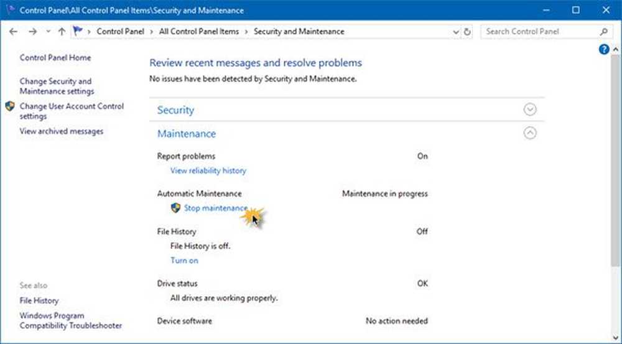Image resolution: width=622 pixels, height=344 pixels.
Task: Open View archived messages link
Action: click(61, 131)
